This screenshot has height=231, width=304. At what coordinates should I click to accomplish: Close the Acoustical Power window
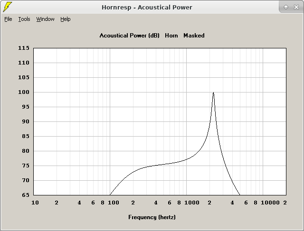(x=296, y=7)
